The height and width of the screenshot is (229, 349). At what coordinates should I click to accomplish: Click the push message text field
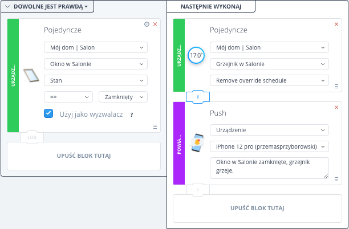269,168
